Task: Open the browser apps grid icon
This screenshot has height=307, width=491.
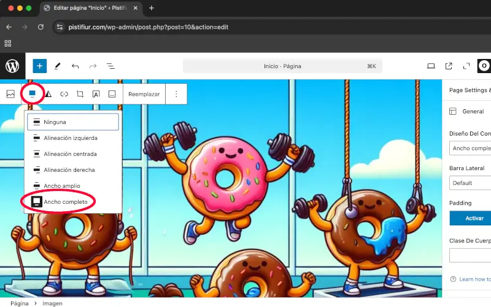Action: point(8,43)
